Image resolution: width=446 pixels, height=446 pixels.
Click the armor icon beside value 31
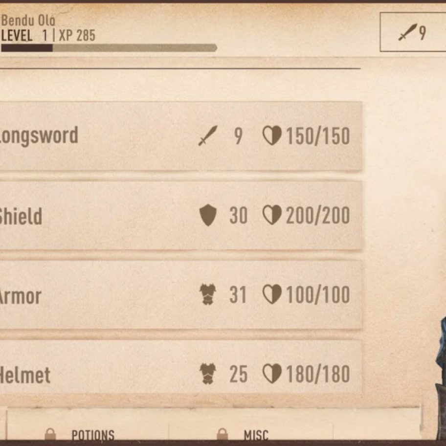click(x=208, y=294)
